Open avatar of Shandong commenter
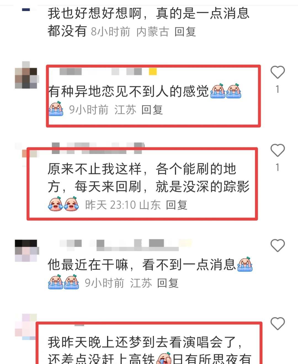Viewport: 298px width, 364px height. (26, 150)
